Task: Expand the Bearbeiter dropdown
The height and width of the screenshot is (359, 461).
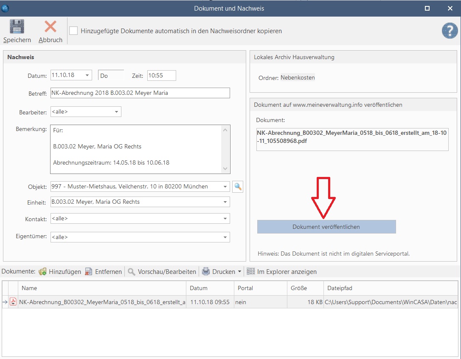Action: tap(116, 112)
